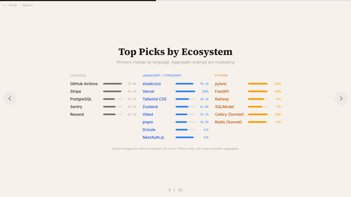Go to the previous slide arrow

[10, 99]
